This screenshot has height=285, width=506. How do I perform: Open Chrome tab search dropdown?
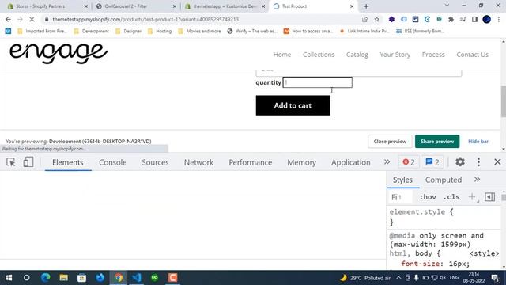click(x=447, y=6)
